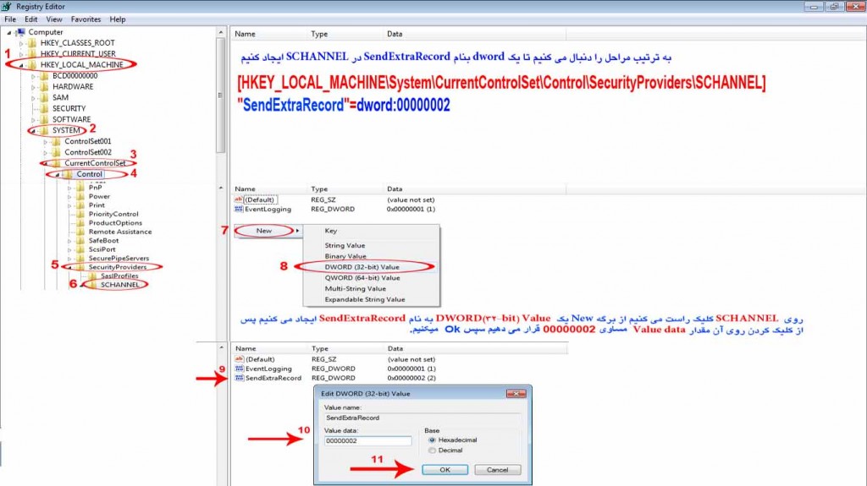Click the HARDWARE folder icon

(45, 87)
